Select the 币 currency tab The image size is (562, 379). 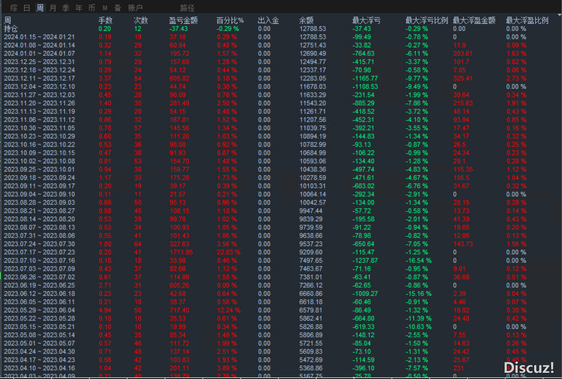(91, 8)
